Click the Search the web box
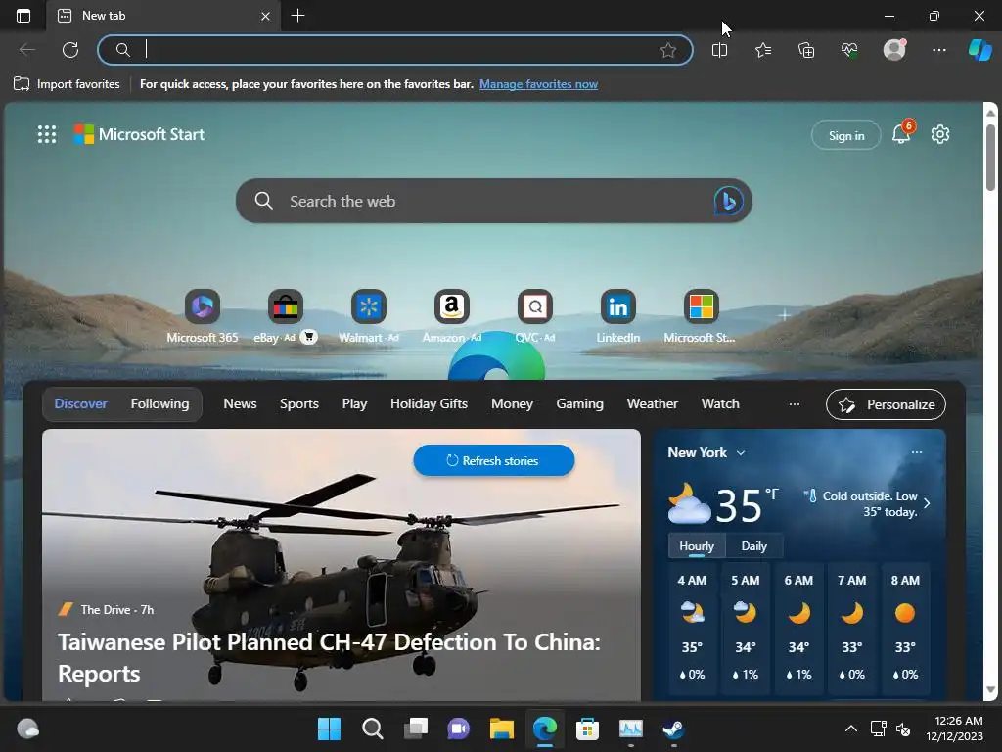The image size is (1002, 752). [x=493, y=201]
